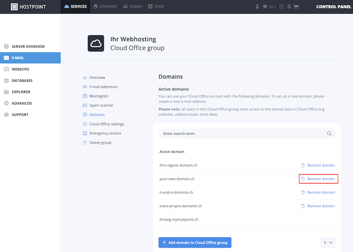Click the power logout icon
The width and height of the screenshot is (353, 252).
[x=282, y=7]
